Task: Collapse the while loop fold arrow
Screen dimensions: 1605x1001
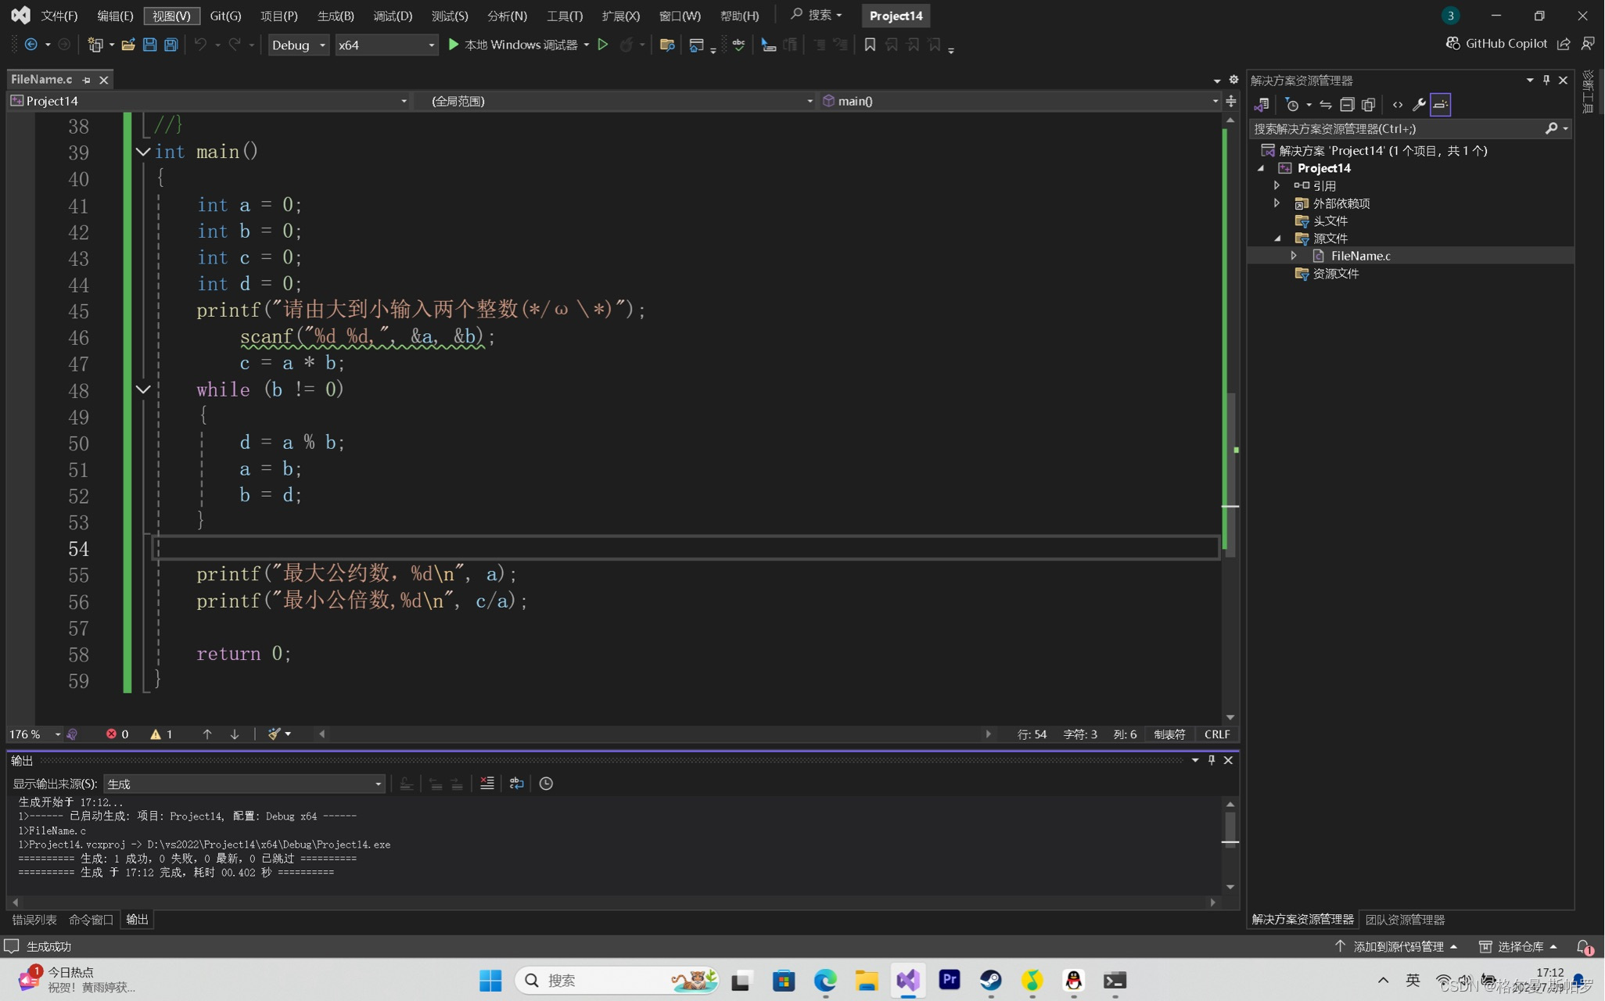Action: 143,389
